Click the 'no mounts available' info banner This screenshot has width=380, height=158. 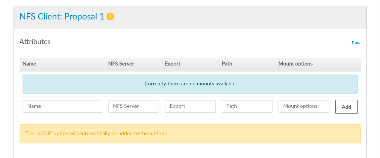pos(190,84)
